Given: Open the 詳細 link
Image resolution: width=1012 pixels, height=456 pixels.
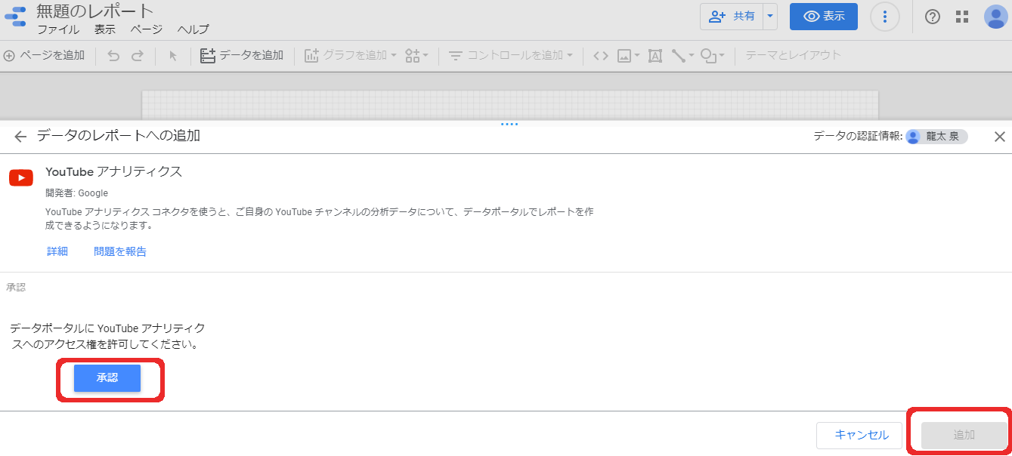Looking at the screenshot, I should [x=57, y=251].
